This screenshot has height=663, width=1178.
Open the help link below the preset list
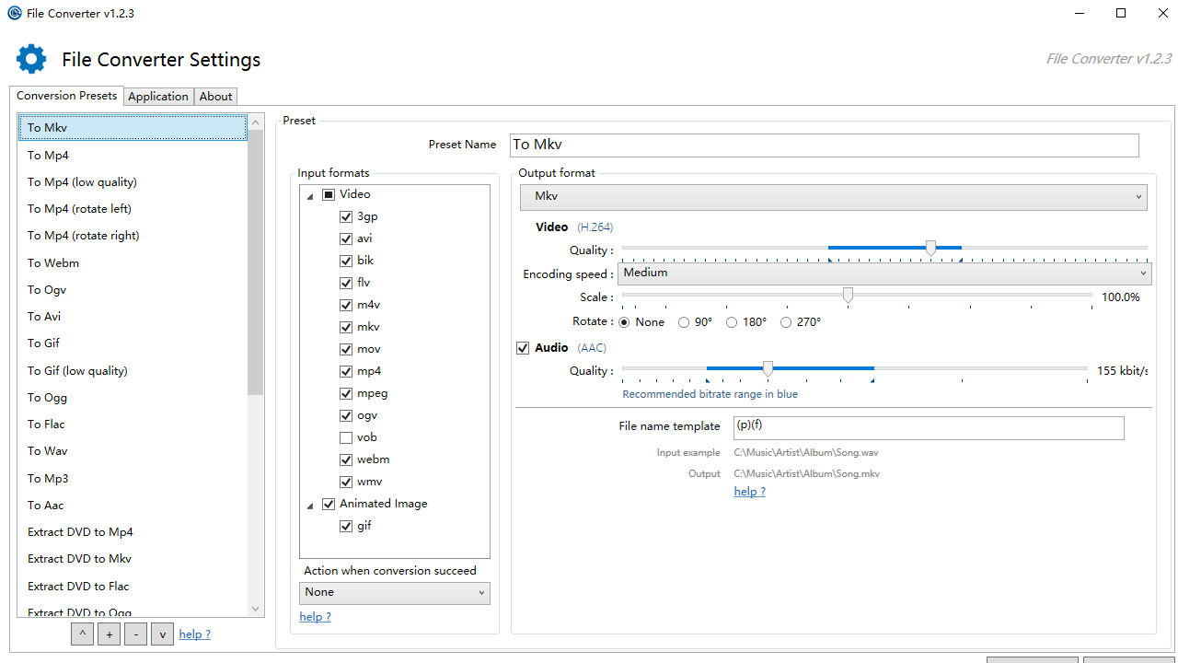tap(194, 634)
